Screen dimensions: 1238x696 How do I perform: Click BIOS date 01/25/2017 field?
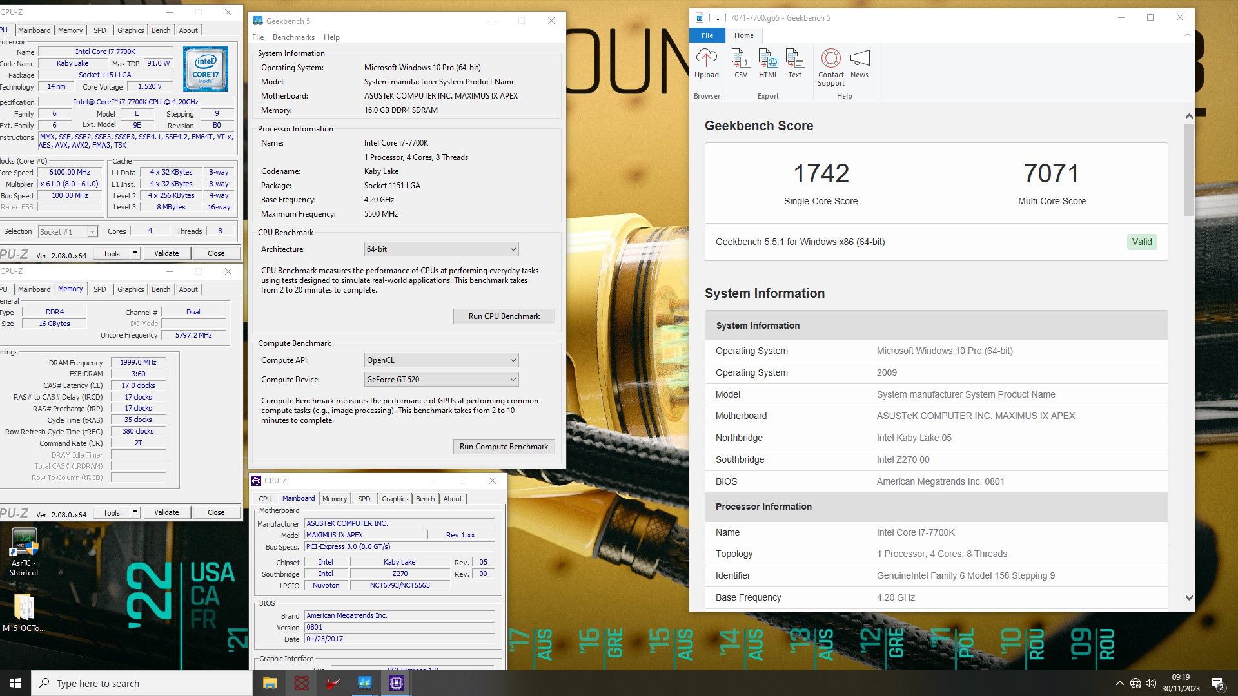[399, 639]
